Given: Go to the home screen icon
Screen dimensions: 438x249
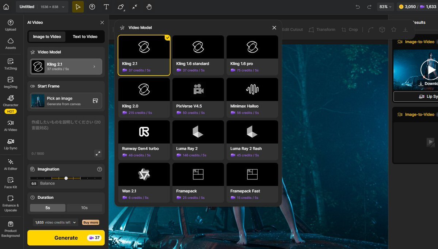Looking at the screenshot, I should point(6,7).
